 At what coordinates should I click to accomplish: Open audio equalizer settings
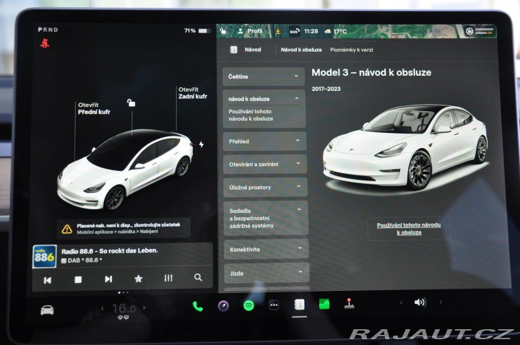[x=168, y=278]
